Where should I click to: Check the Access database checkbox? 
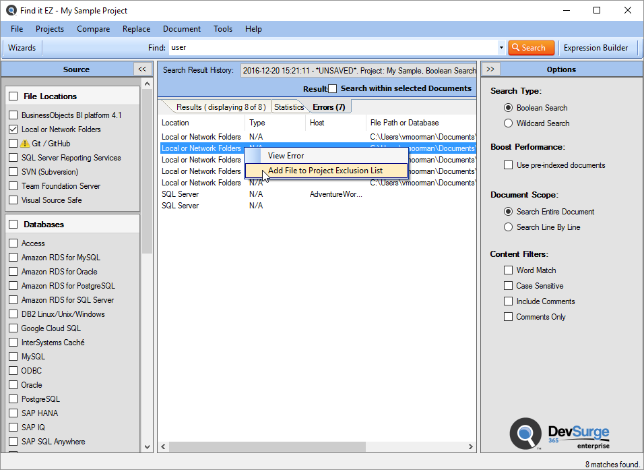(13, 243)
